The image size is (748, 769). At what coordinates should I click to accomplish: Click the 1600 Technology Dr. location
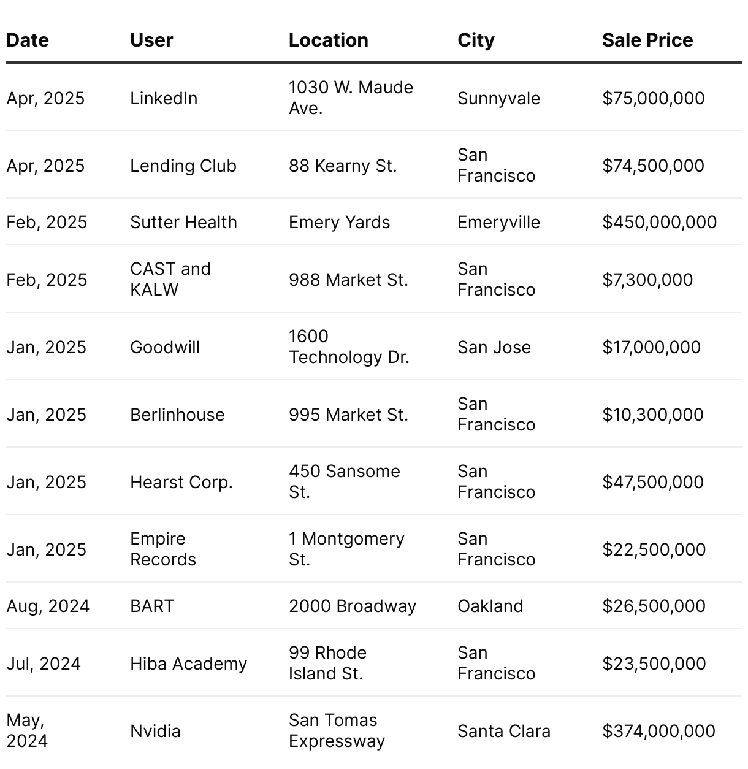tap(348, 346)
